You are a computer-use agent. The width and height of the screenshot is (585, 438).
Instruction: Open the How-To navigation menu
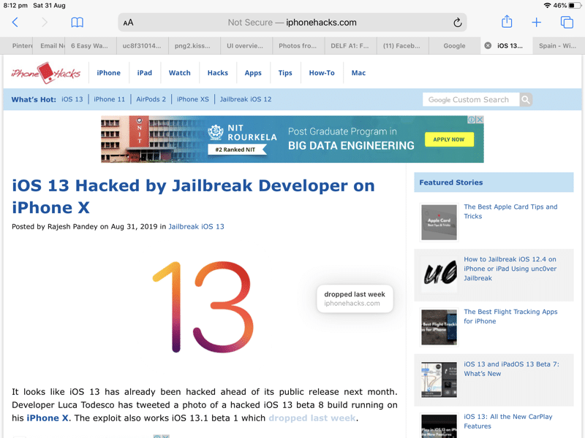tap(321, 73)
